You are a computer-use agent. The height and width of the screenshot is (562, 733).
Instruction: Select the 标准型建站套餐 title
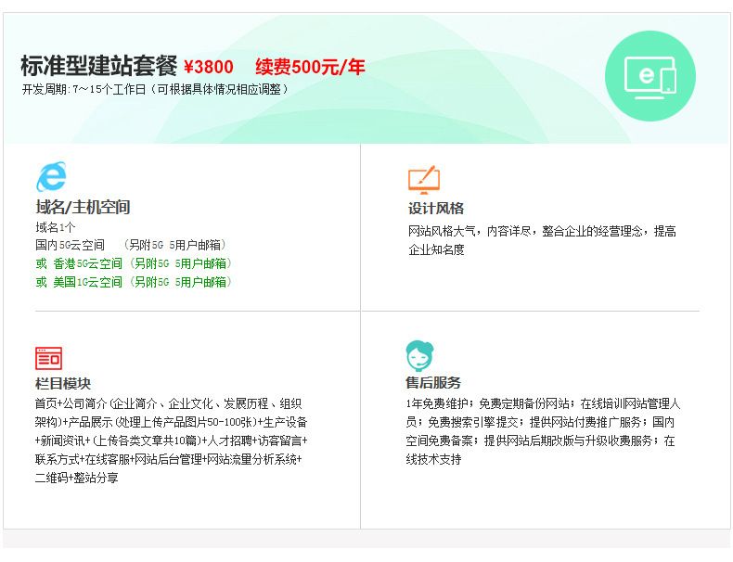coord(98,67)
